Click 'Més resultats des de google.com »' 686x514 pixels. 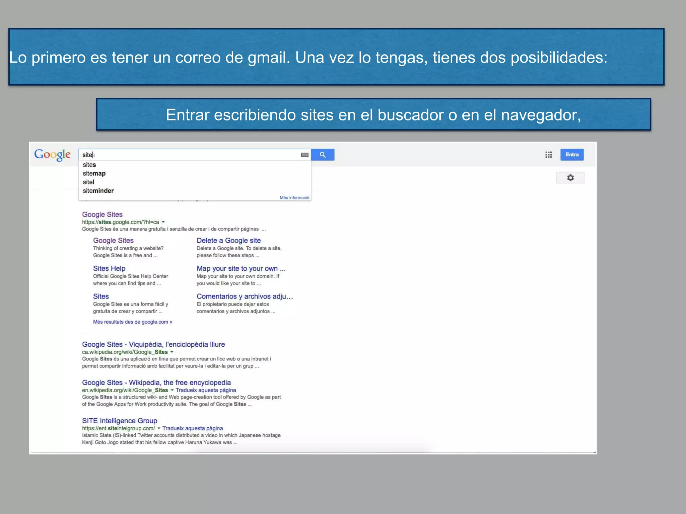[133, 322]
